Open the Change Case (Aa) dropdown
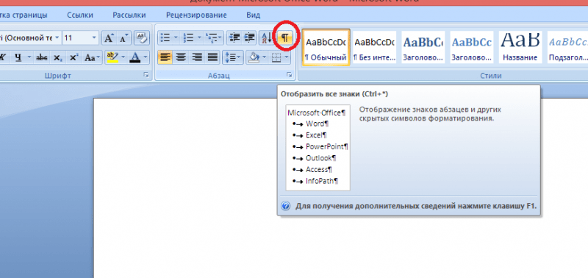The height and width of the screenshot is (278, 588). click(93, 57)
